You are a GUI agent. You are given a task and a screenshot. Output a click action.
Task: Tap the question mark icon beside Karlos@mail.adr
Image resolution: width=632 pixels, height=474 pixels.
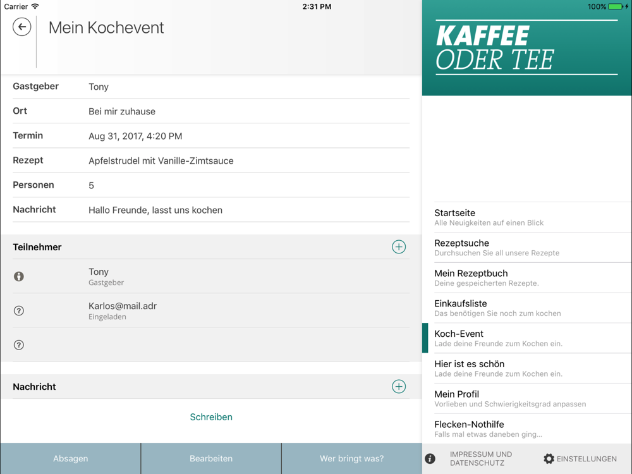(x=18, y=311)
